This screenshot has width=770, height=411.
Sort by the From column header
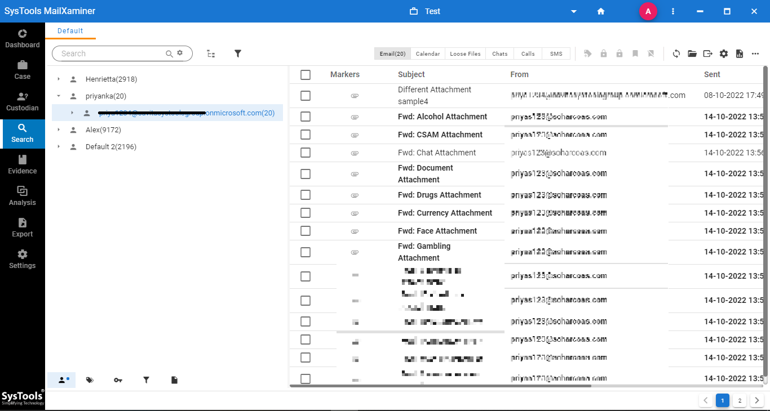coord(520,74)
